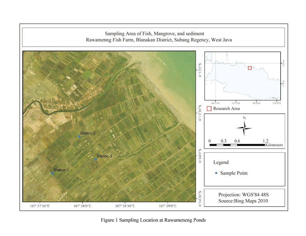Click the "Research Area" legend text
Image resolution: width=306 pixels, height=236 pixels.
pyautogui.click(x=226, y=108)
